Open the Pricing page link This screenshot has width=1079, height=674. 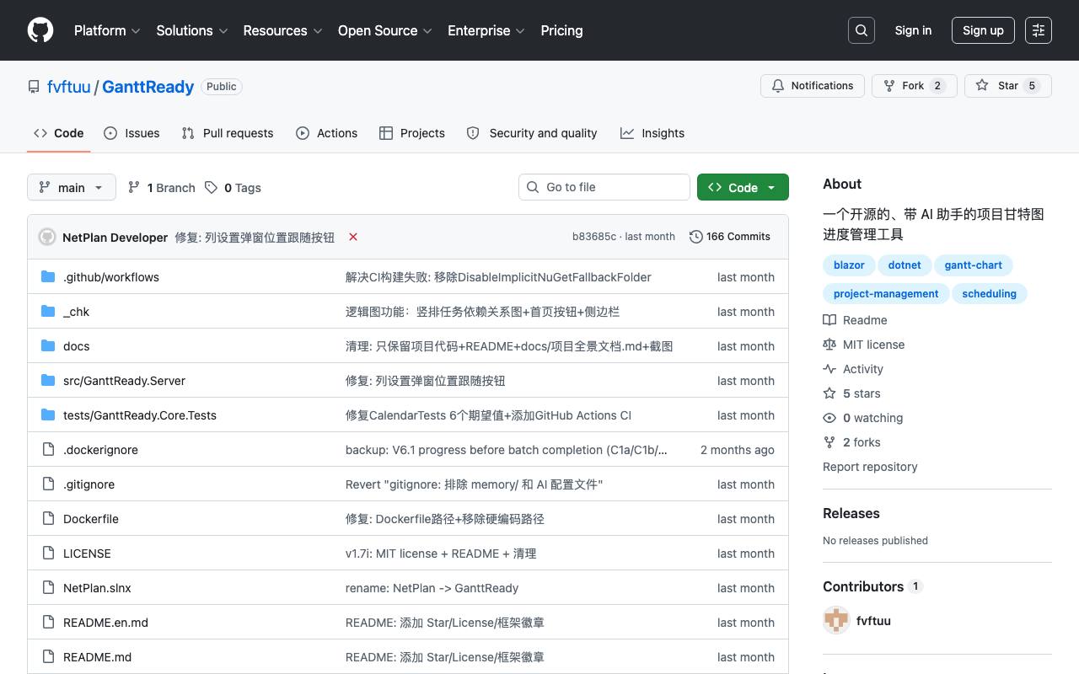561,30
